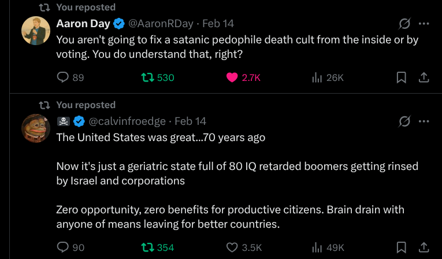Open more options menu on calvinfroedge's post
The image size is (442, 259).
[424, 121]
